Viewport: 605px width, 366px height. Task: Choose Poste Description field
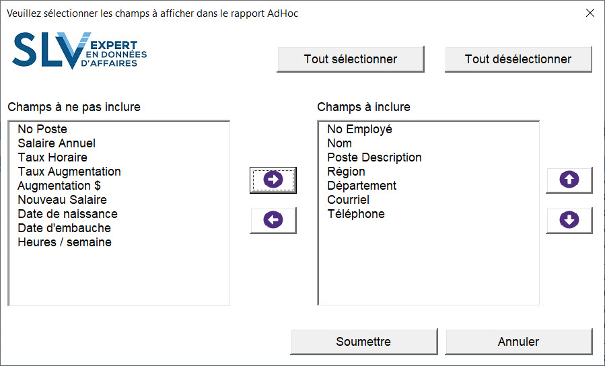[374, 157]
